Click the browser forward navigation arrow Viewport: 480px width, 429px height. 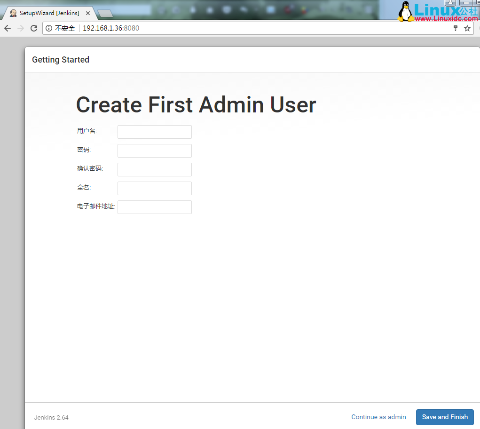pyautogui.click(x=20, y=28)
